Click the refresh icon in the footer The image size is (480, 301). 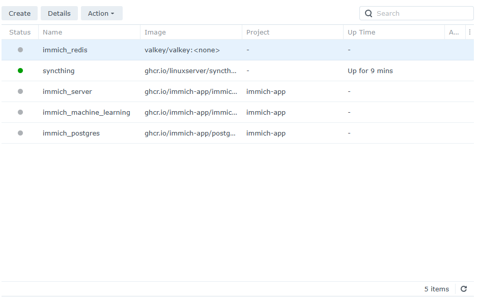pyautogui.click(x=464, y=289)
